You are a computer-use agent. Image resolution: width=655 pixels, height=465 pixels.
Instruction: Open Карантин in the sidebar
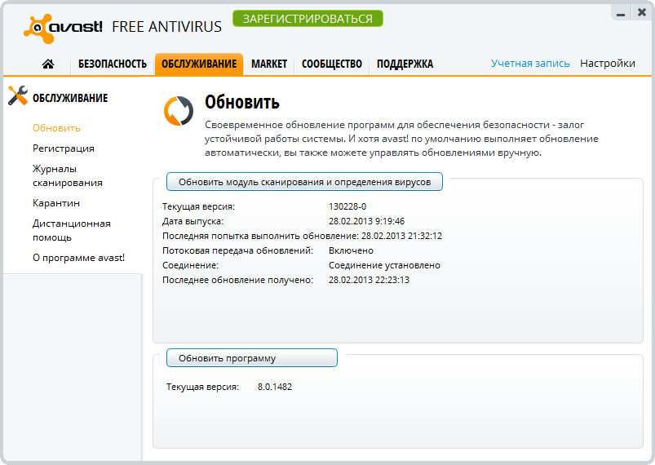[x=56, y=203]
